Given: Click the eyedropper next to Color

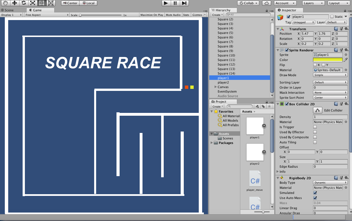Looking at the screenshot, I should coord(345,60).
